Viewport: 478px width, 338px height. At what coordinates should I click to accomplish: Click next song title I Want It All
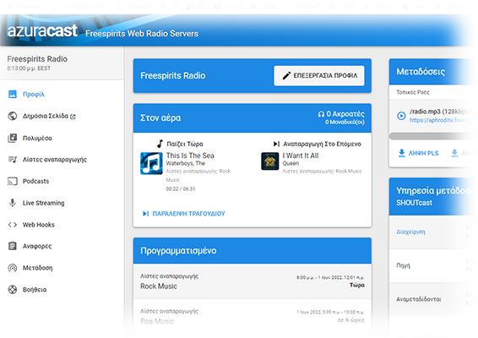click(x=301, y=155)
